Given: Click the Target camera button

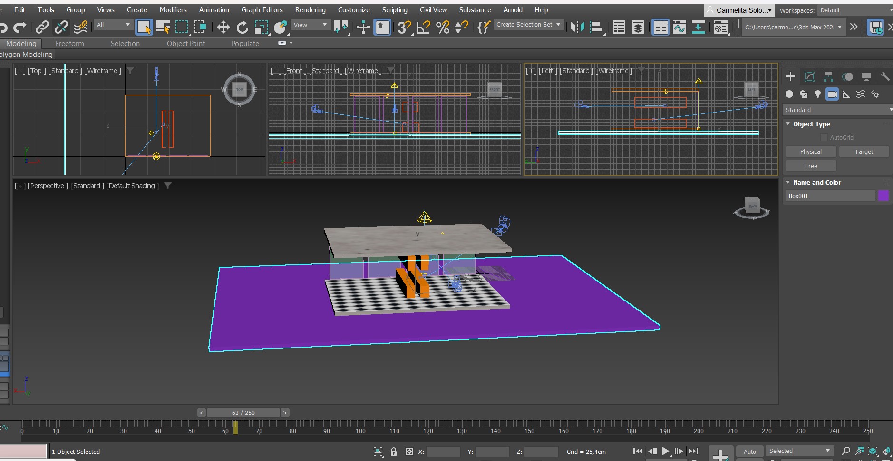Looking at the screenshot, I should [864, 151].
